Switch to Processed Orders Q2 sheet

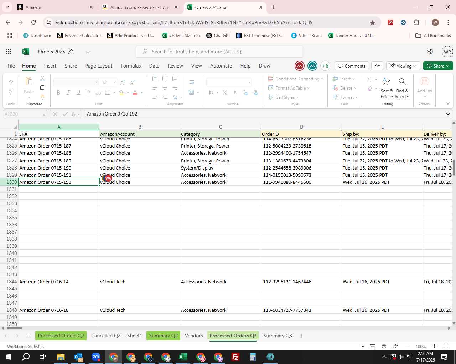point(61,336)
